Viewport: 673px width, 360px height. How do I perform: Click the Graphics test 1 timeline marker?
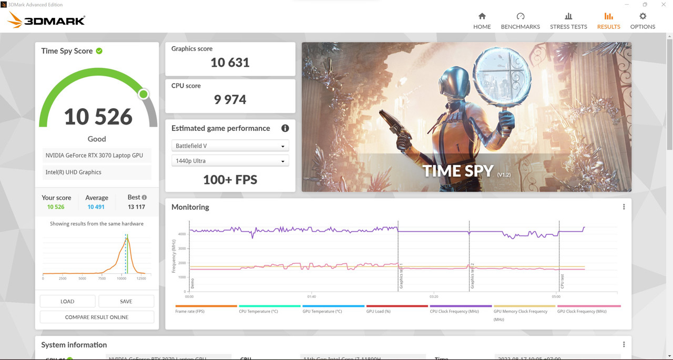tap(401, 276)
